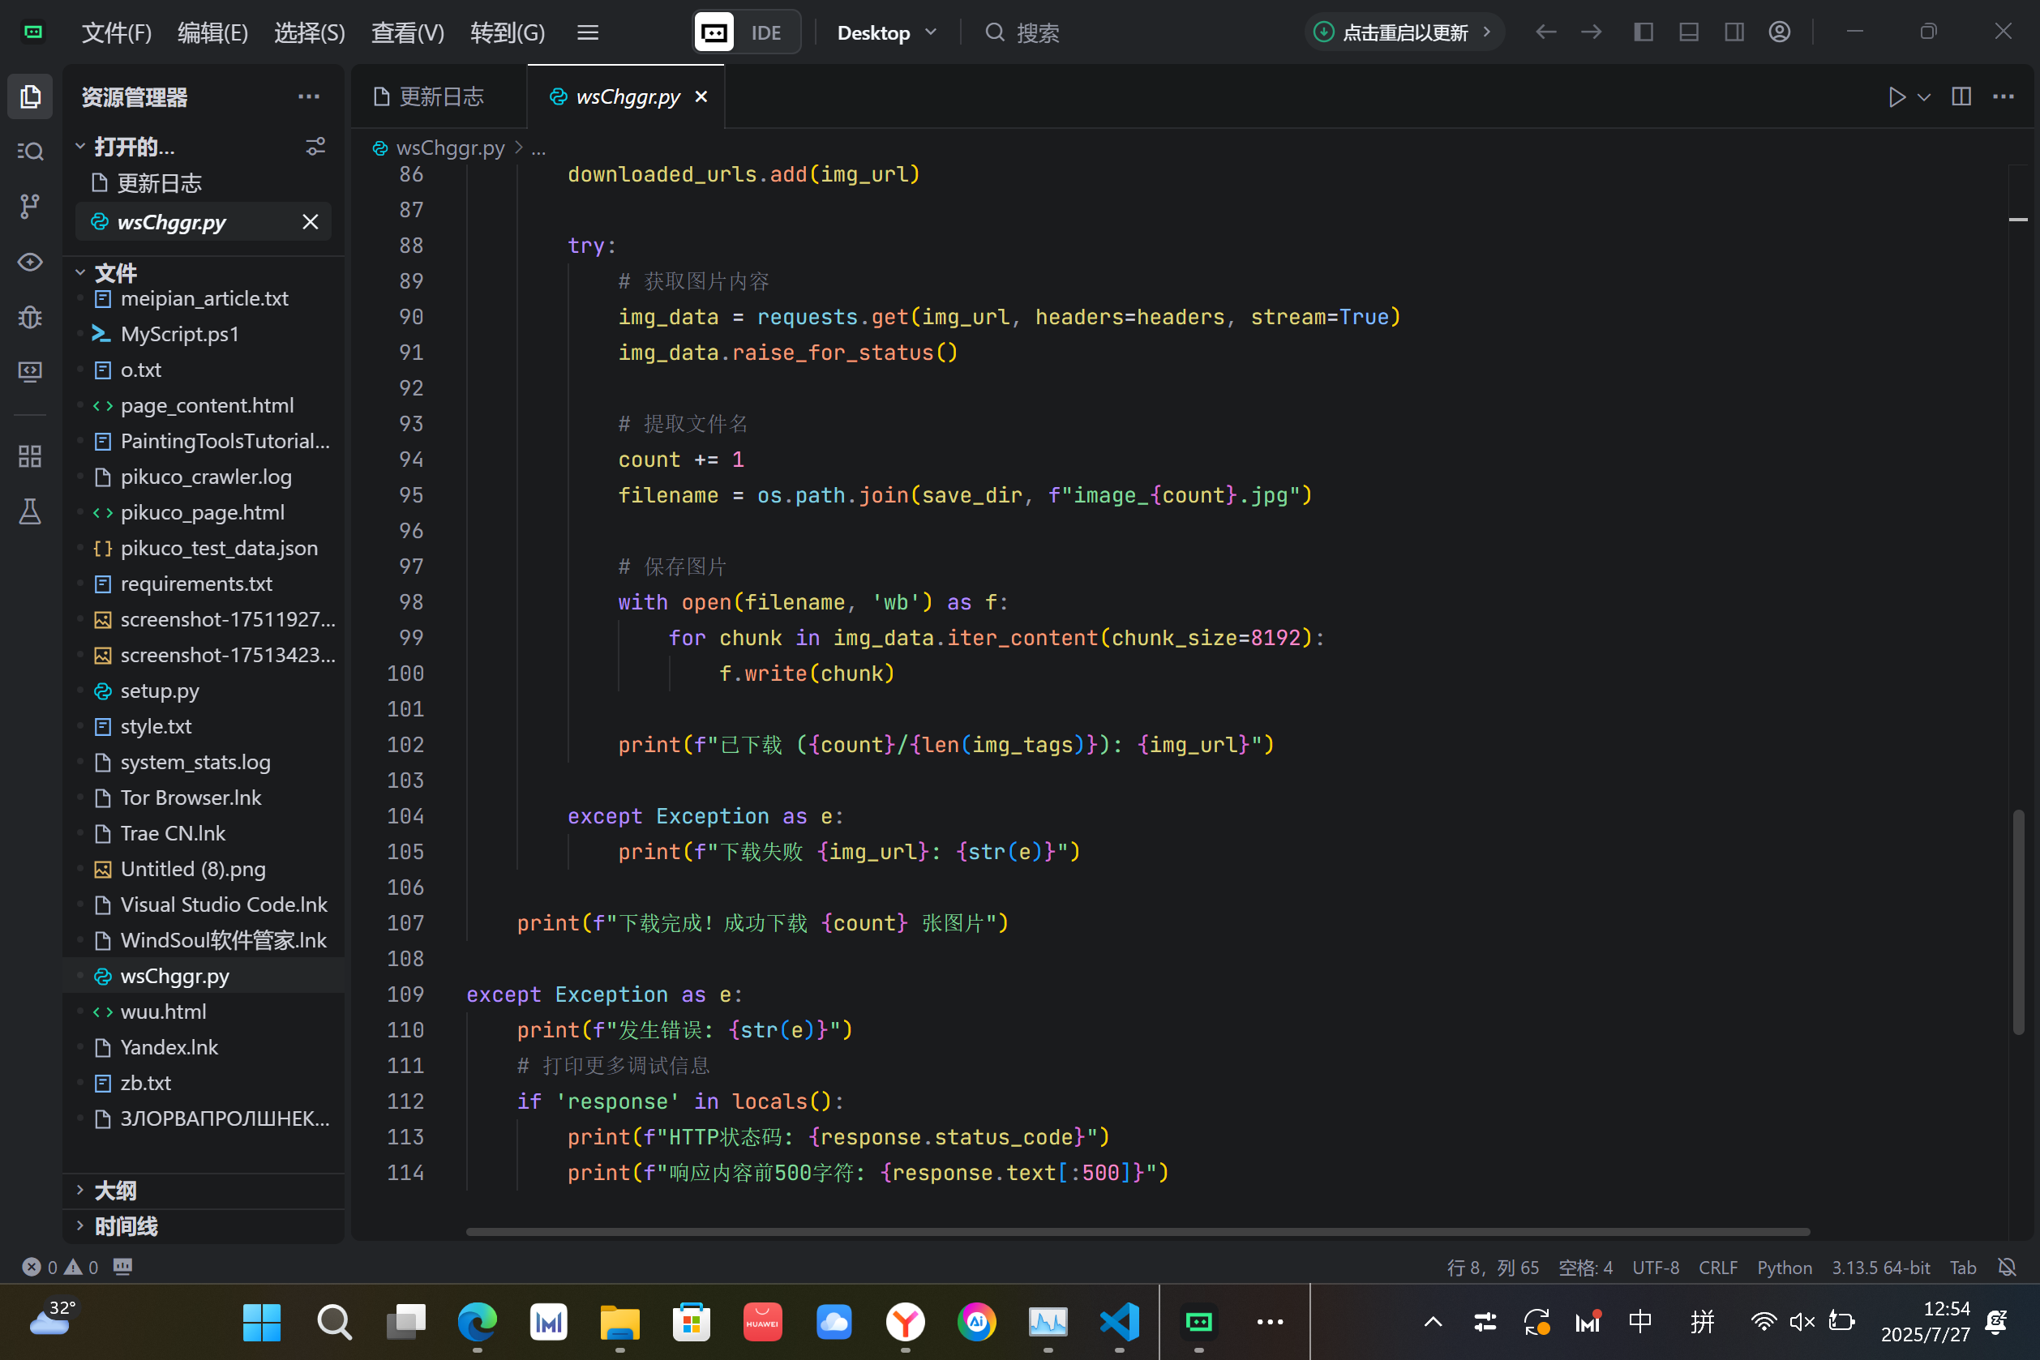Navigate forward with the right arrow
The height and width of the screenshot is (1360, 2040).
click(x=1591, y=32)
